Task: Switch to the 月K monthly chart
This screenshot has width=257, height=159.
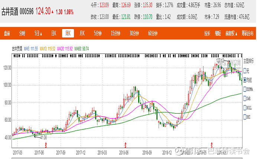Action: pyautogui.click(x=82, y=33)
